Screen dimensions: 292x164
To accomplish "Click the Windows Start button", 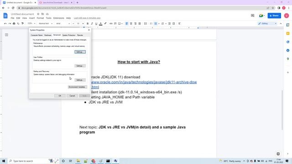I will 3,161.
